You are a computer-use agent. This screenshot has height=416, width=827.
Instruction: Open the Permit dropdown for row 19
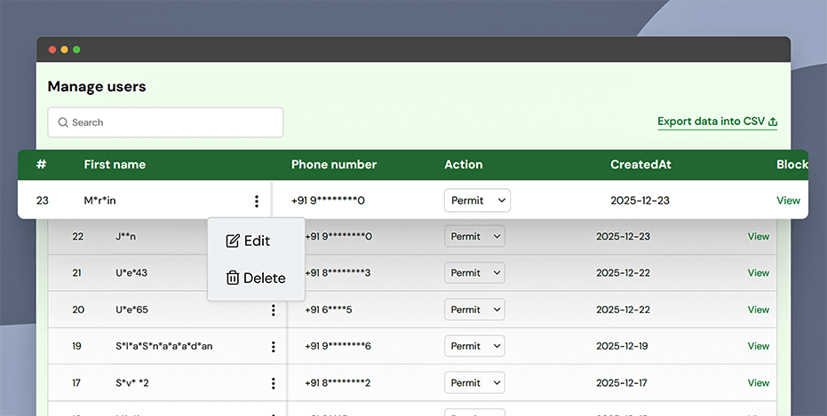474,346
